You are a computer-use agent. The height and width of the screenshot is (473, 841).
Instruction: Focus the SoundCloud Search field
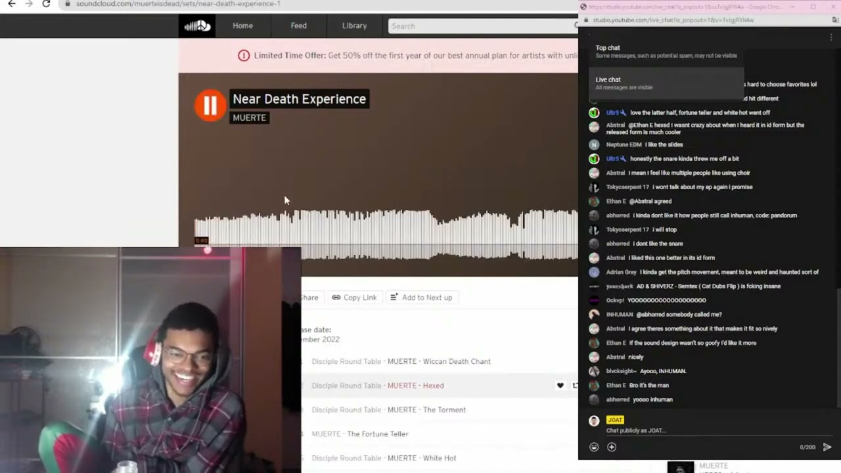click(483, 26)
